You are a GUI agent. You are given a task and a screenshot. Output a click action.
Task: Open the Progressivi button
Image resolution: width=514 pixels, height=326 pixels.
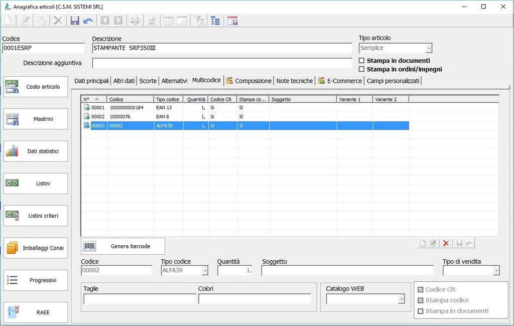click(36, 280)
